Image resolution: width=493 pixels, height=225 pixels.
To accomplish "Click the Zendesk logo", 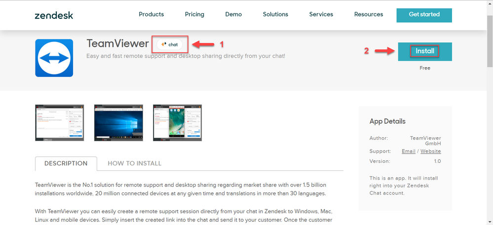I will [x=54, y=15].
